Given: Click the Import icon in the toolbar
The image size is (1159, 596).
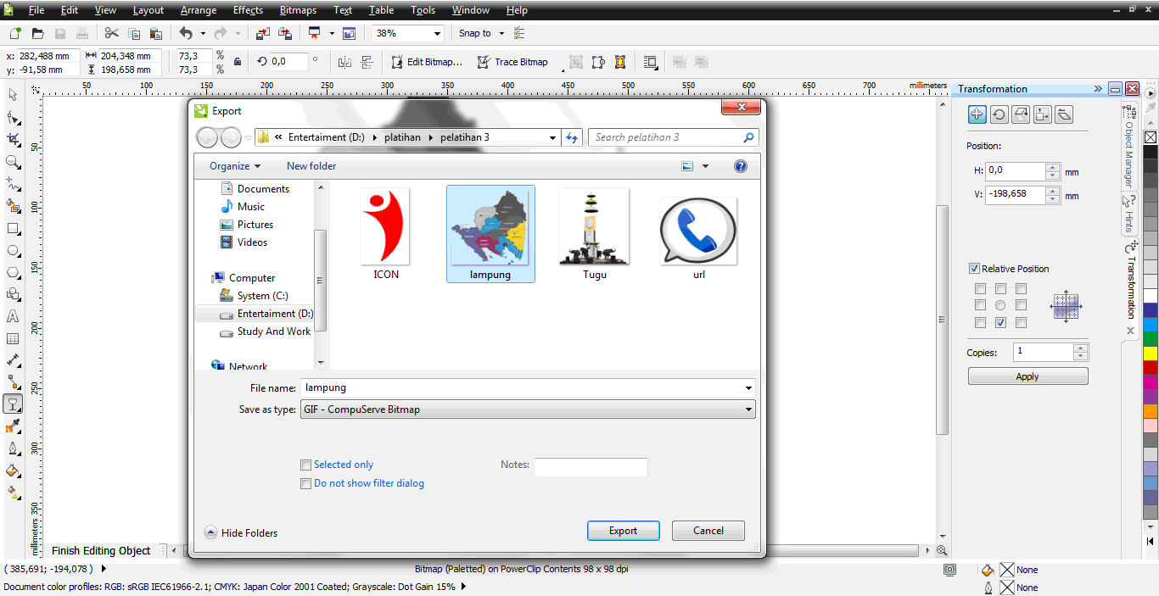Looking at the screenshot, I should click(262, 33).
